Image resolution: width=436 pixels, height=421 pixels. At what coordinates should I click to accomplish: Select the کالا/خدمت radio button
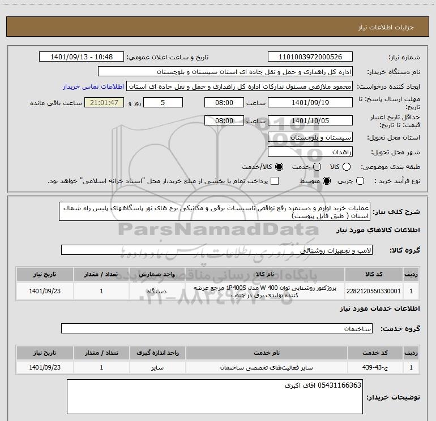tap(279, 167)
